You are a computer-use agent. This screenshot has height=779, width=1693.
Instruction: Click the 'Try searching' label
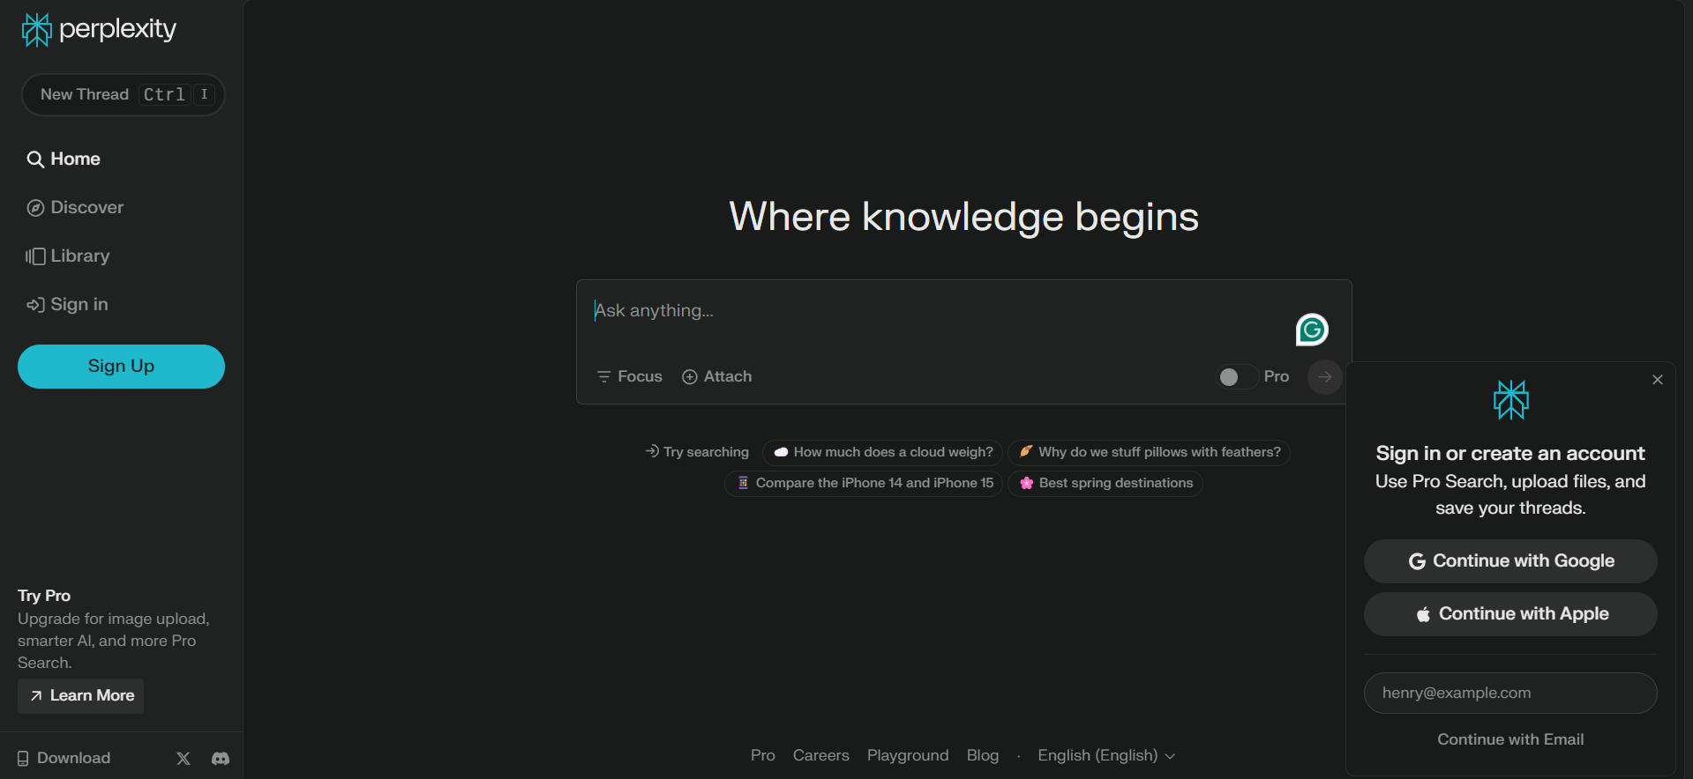(697, 452)
